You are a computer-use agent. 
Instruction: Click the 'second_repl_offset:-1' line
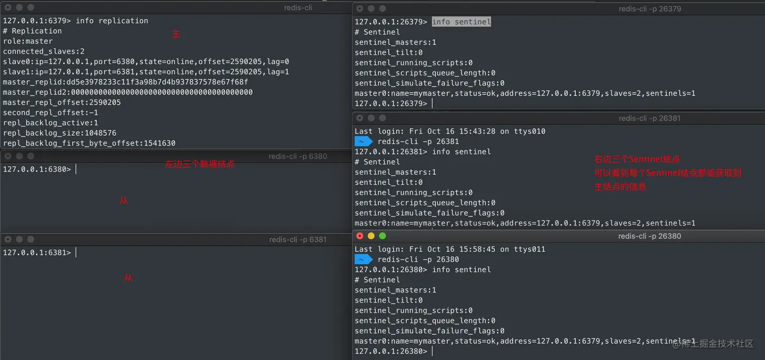pyautogui.click(x=51, y=113)
